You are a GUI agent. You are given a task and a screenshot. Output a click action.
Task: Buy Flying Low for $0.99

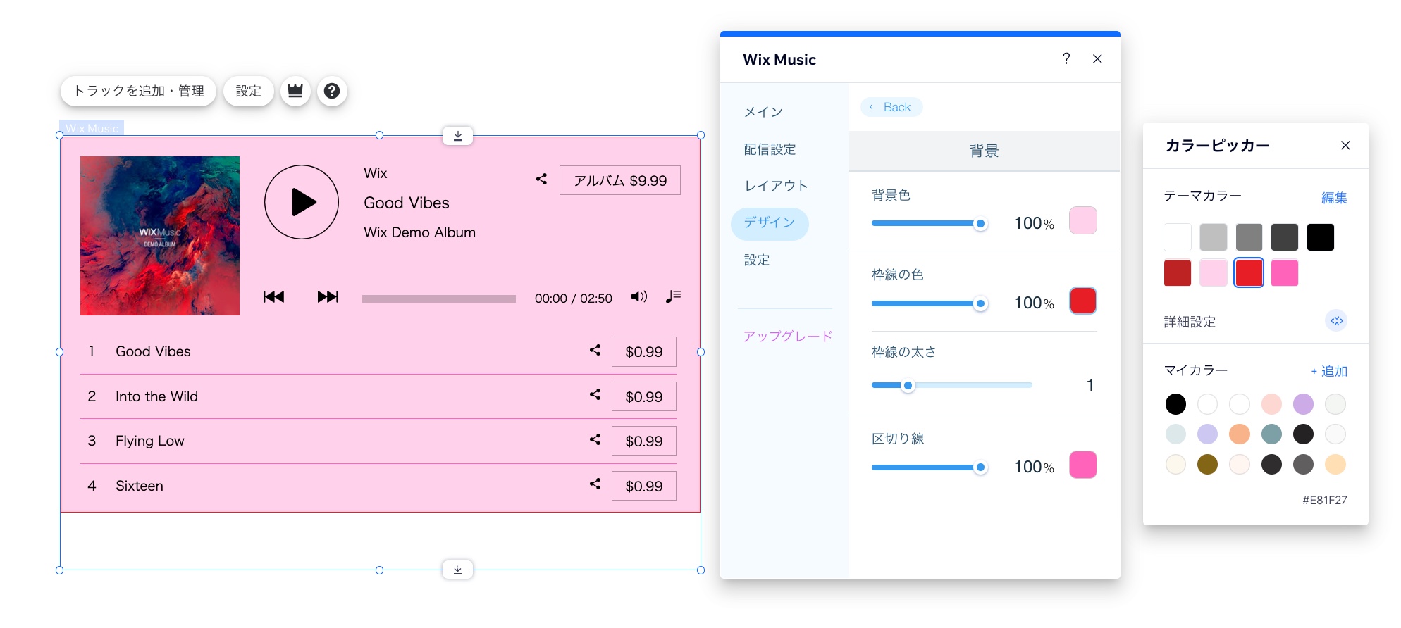tap(644, 441)
